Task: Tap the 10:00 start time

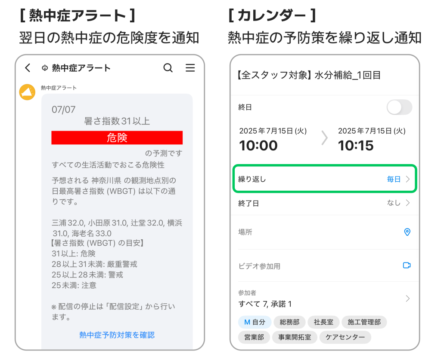Action: [x=258, y=146]
